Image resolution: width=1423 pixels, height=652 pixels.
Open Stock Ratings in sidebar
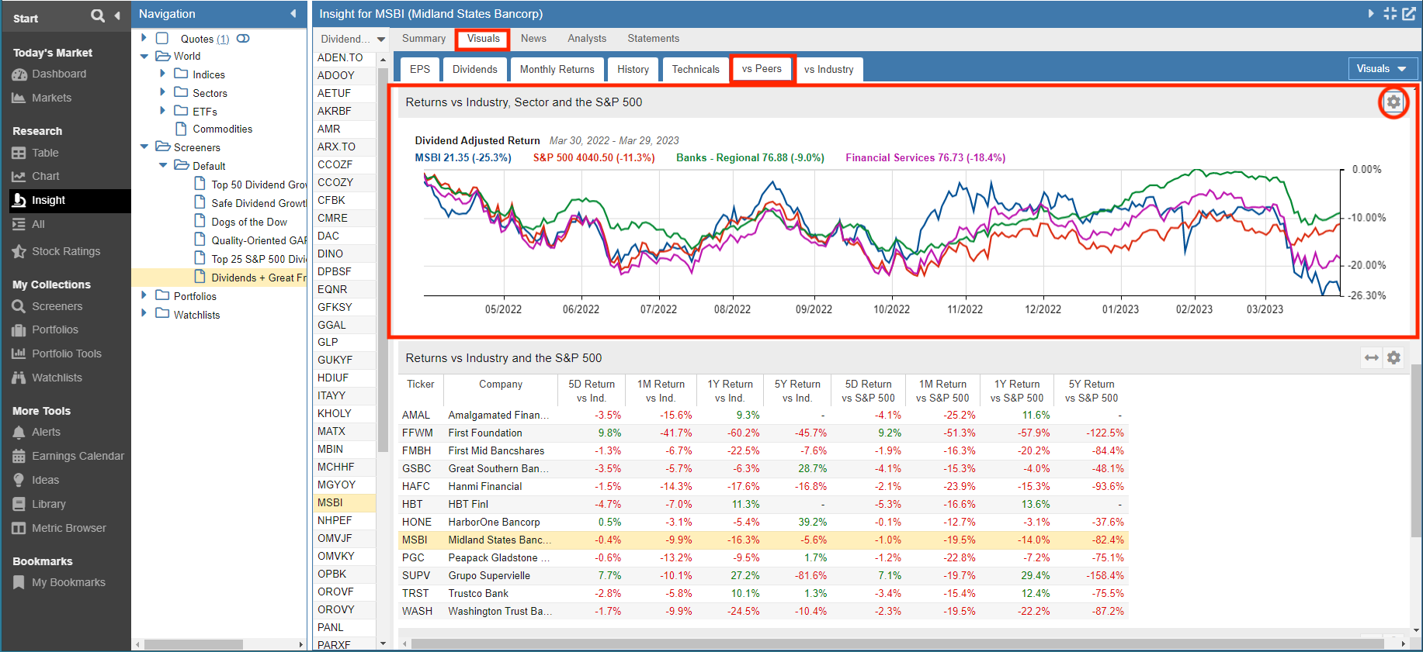pos(66,251)
